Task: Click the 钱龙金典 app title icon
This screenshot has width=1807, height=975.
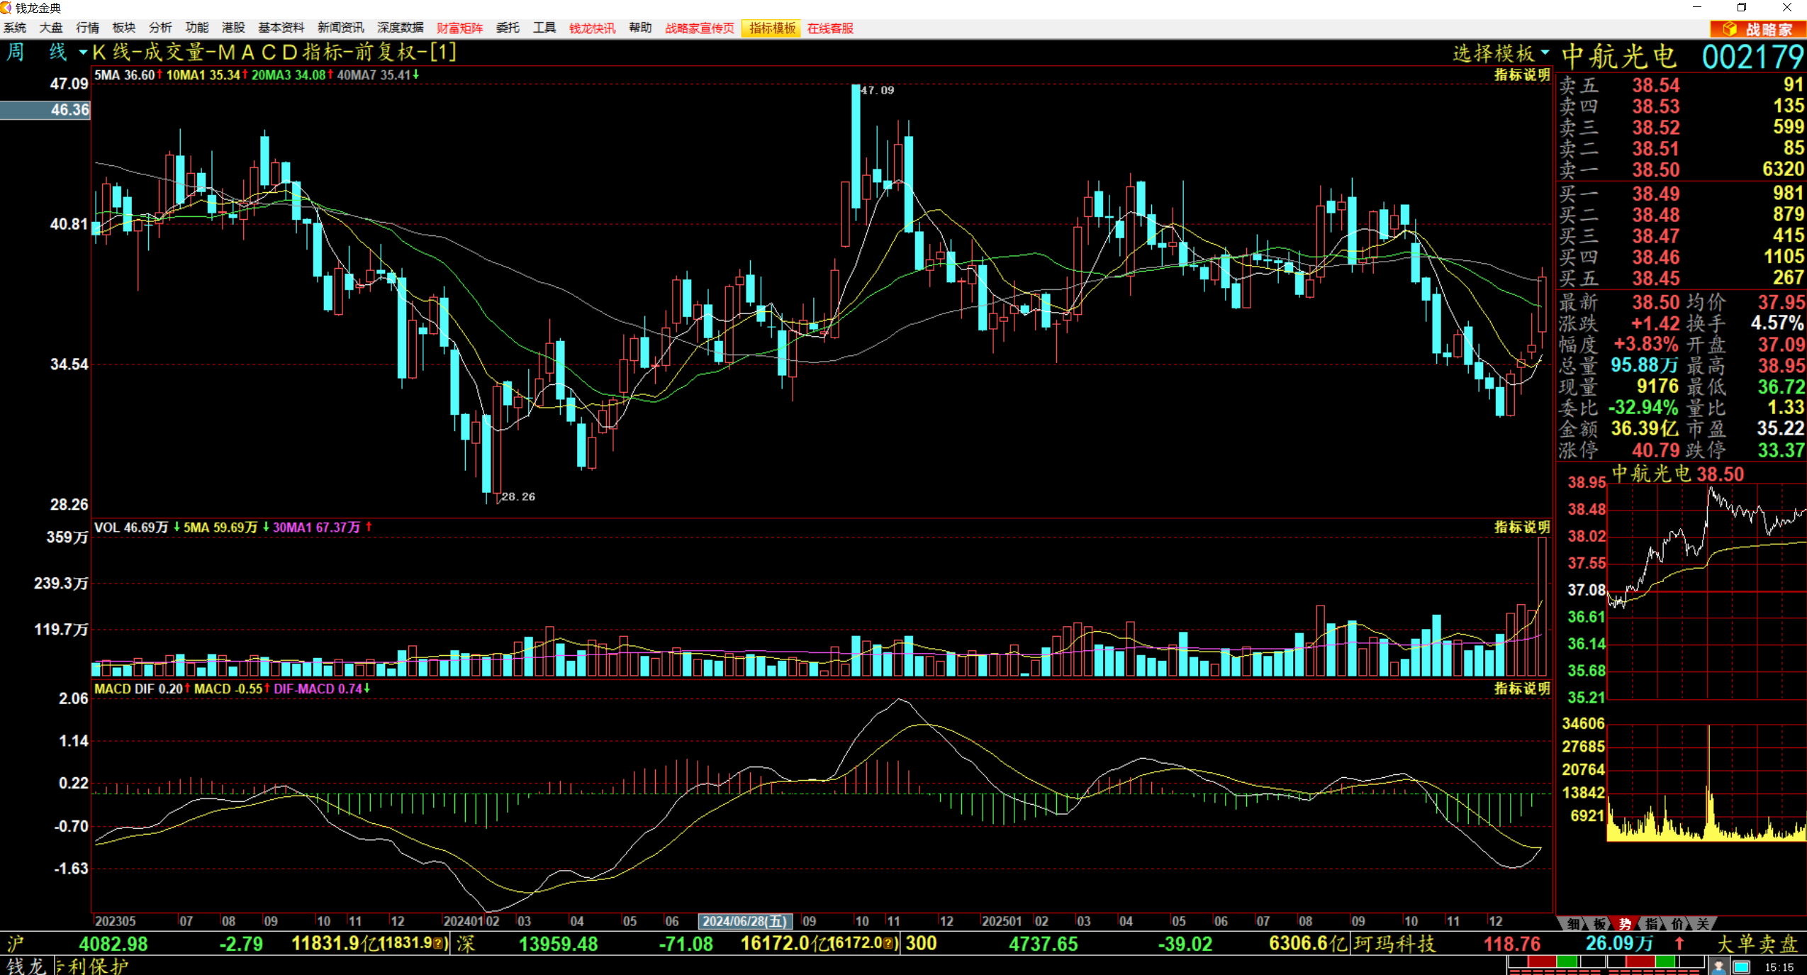Action: 6,7
